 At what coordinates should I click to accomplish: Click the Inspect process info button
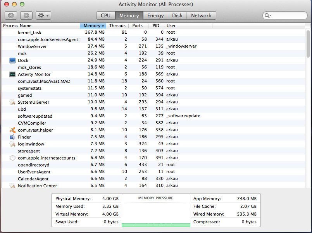pos(26,15)
